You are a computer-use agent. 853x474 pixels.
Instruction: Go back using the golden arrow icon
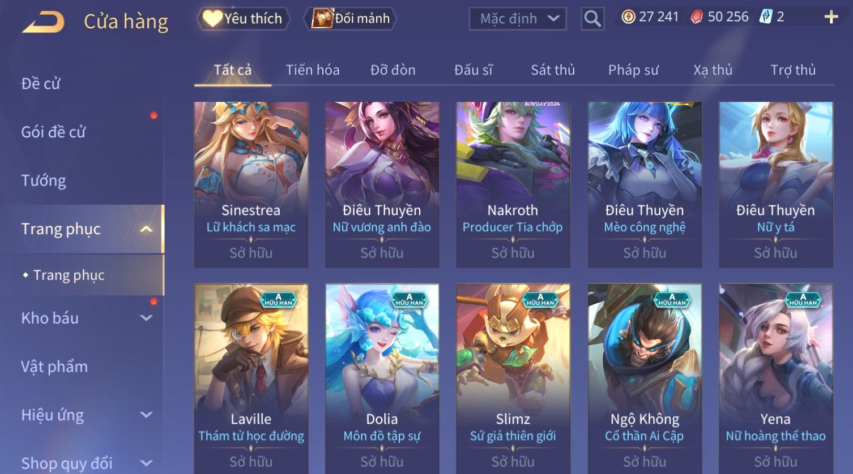click(x=43, y=22)
